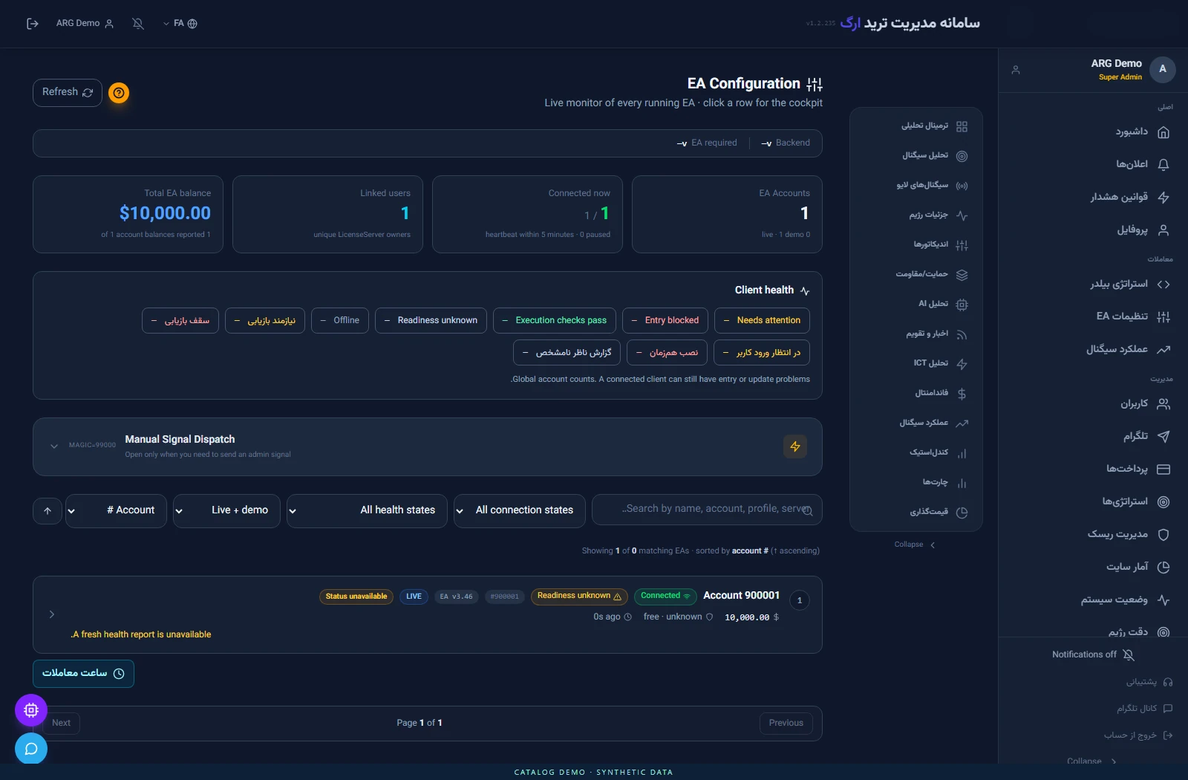Open استراتژی بیلدر menu item
Image resolution: width=1188 pixels, height=780 pixels.
pyautogui.click(x=1129, y=284)
